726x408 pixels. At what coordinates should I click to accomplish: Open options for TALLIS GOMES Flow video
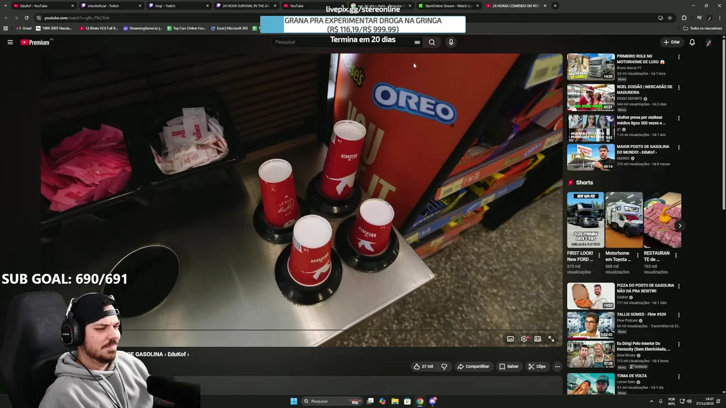678,316
